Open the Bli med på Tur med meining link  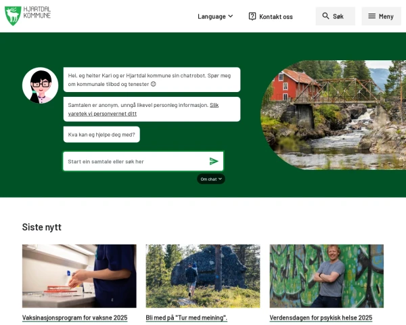tap(187, 318)
